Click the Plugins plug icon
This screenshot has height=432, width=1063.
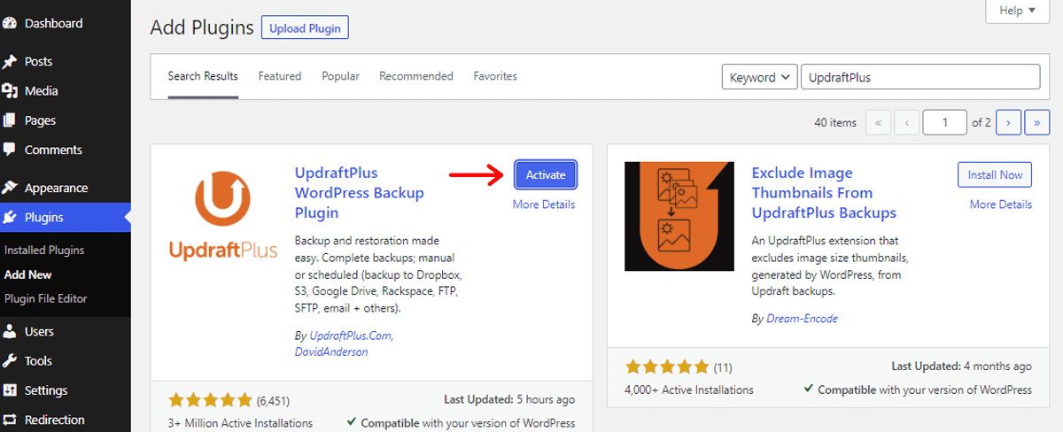(x=10, y=217)
